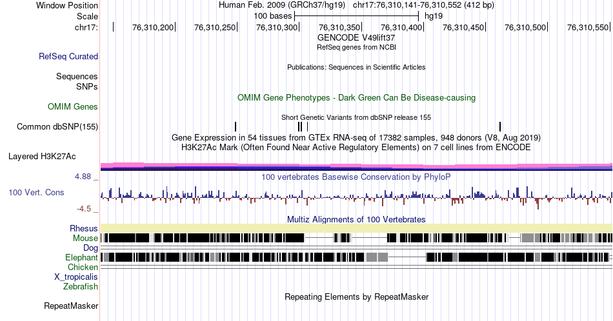613x321 pixels.
Task: Click the 76,310,300 ruler position
Action: pos(277,27)
